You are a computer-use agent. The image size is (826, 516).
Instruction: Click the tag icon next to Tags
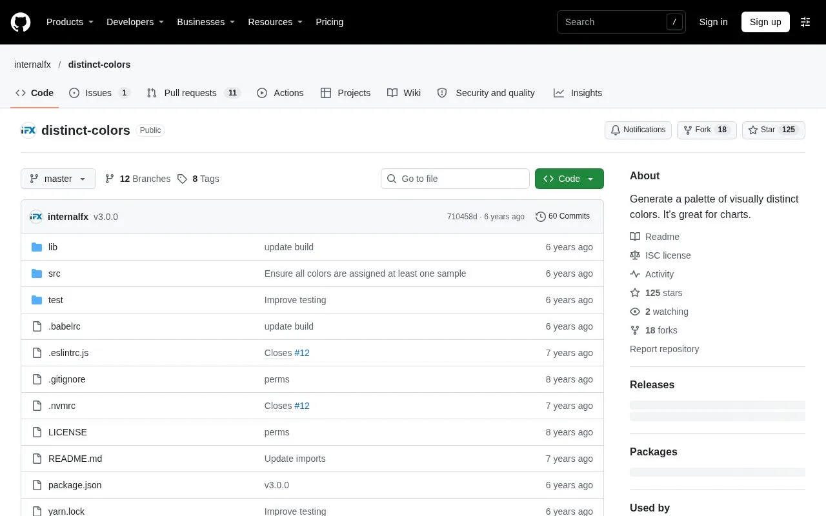point(183,179)
